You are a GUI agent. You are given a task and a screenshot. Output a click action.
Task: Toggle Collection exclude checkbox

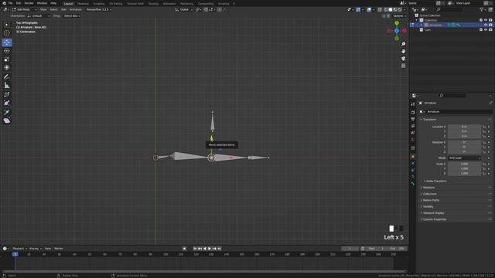[481, 20]
